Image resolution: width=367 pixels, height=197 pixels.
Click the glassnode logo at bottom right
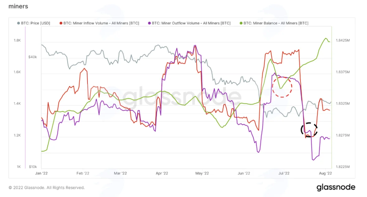(336, 187)
